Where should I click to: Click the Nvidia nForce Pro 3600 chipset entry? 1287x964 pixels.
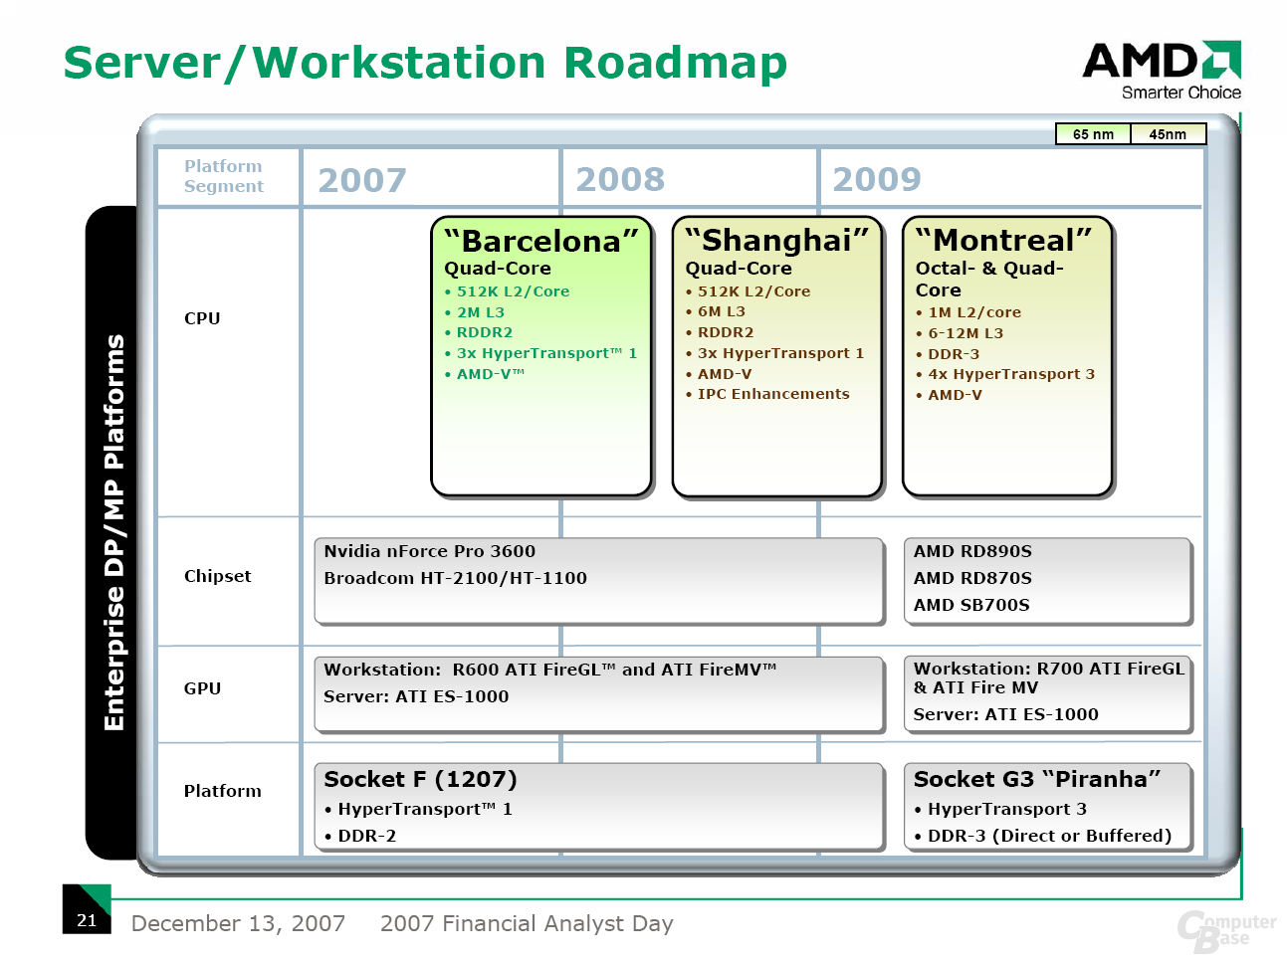(429, 551)
